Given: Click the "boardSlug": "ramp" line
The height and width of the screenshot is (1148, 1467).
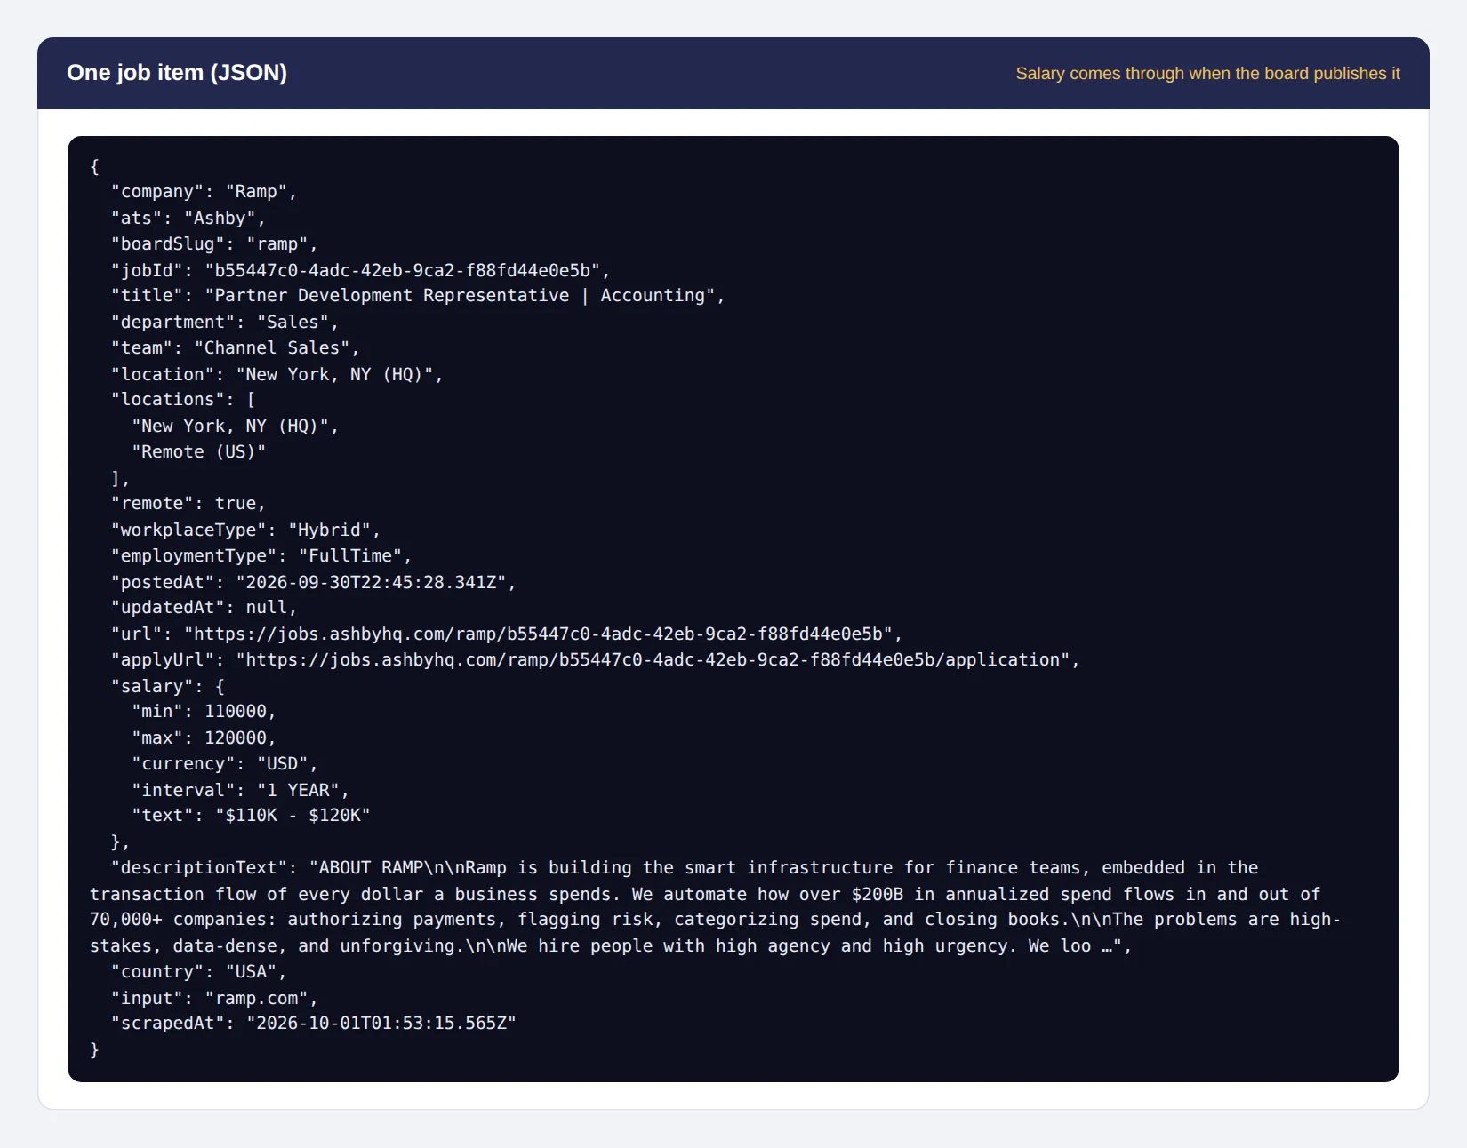Looking at the screenshot, I should click(x=213, y=244).
